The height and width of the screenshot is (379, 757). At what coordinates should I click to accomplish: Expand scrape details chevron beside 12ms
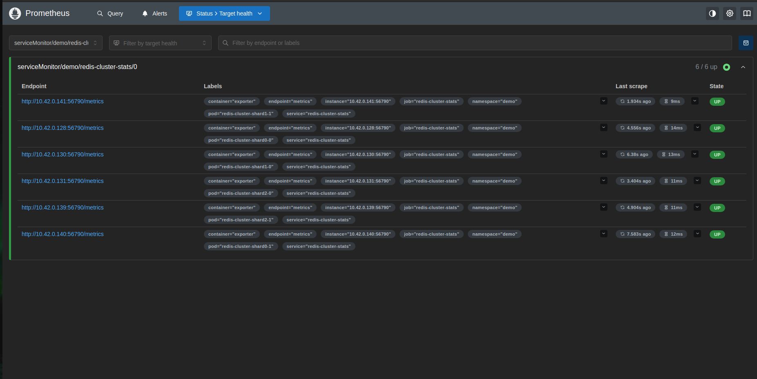[697, 234]
